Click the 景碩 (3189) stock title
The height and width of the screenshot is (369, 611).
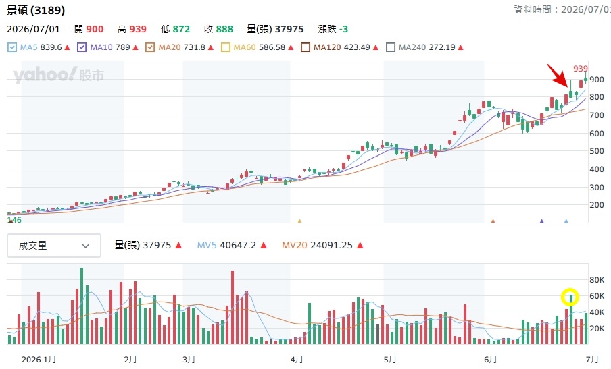click(x=36, y=11)
